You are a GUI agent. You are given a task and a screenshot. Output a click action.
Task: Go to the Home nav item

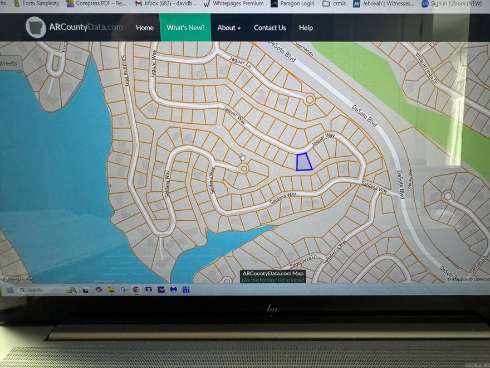[x=145, y=28]
